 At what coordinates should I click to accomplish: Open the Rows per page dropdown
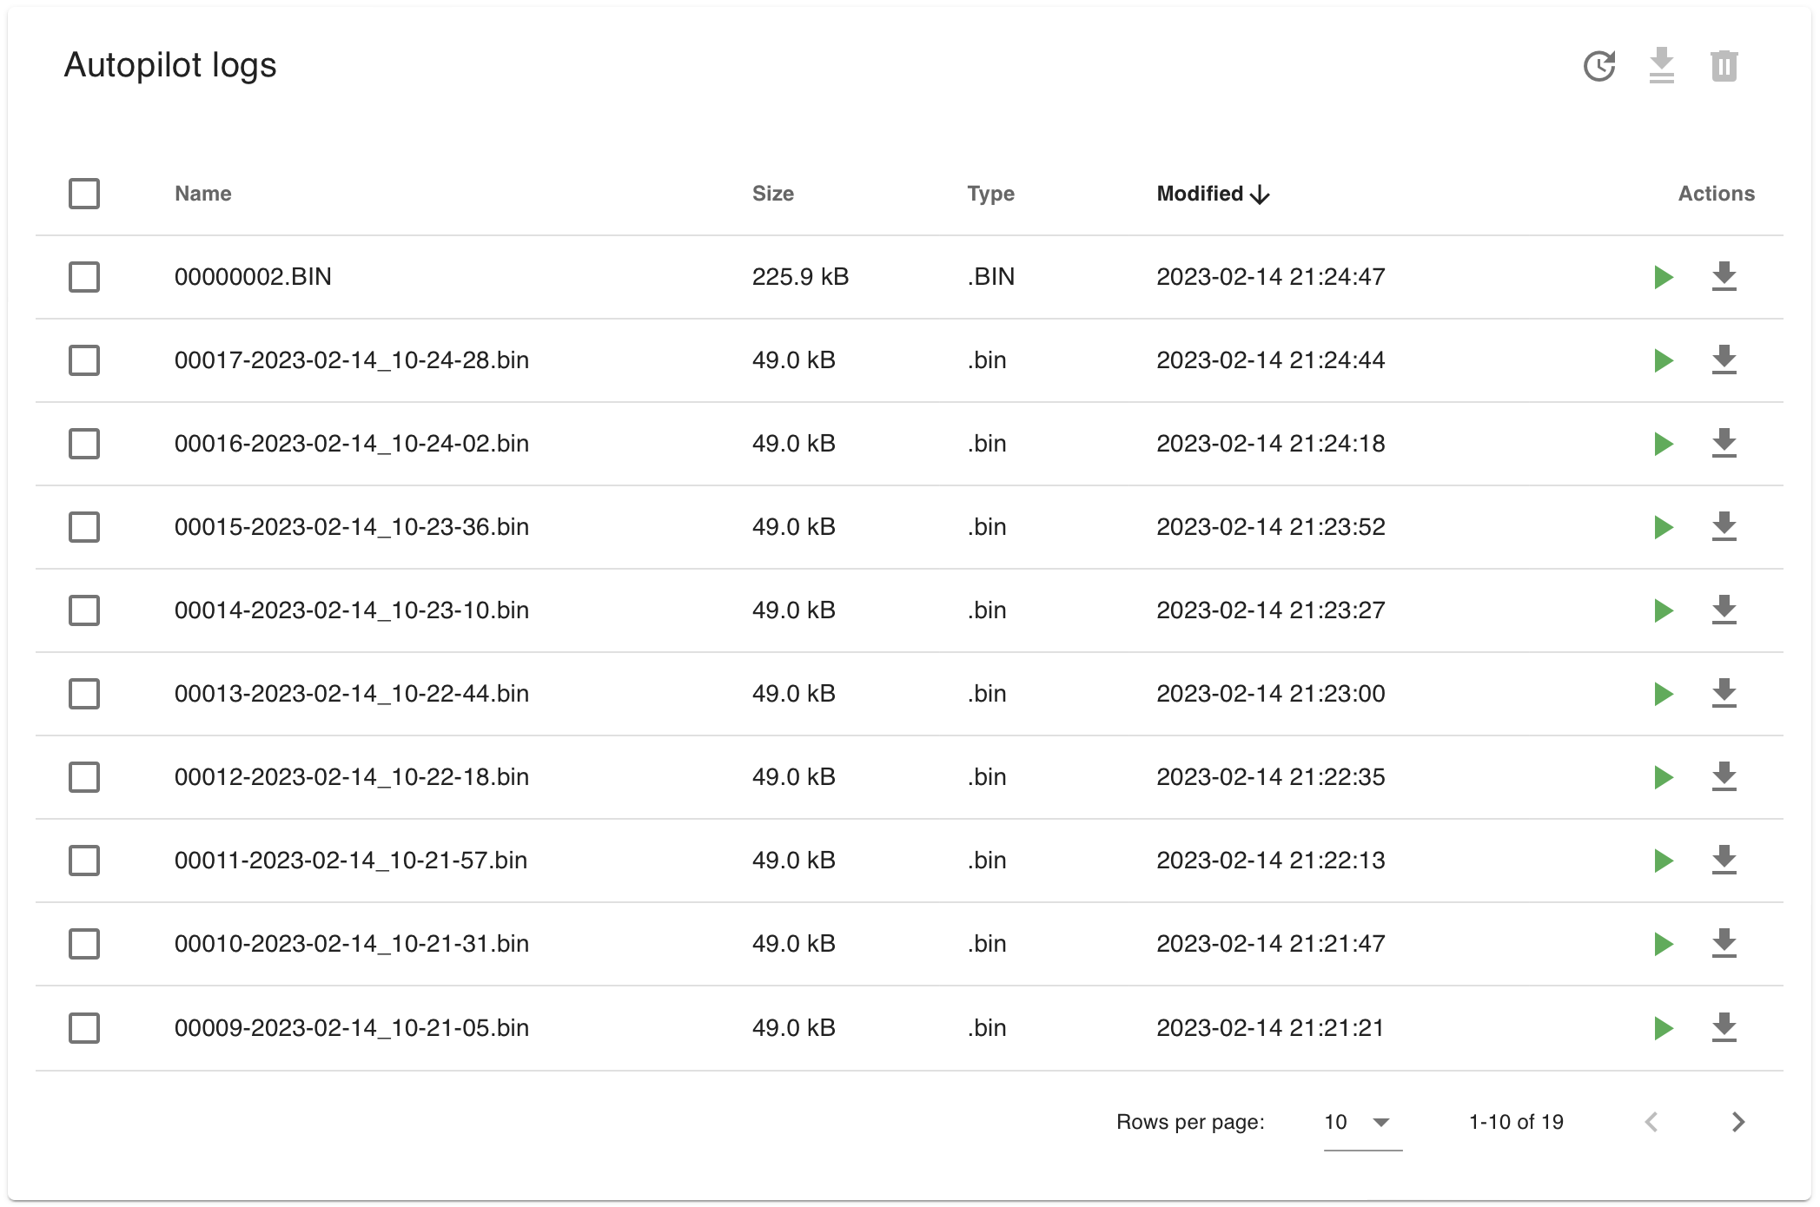(x=1360, y=1122)
